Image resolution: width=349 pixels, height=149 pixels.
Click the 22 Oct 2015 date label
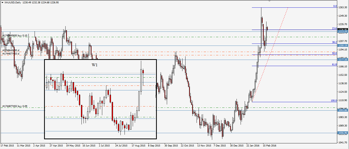[187, 146]
